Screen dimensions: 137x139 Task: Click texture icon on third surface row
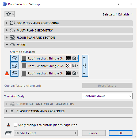pyautogui.click(x=74, y=73)
